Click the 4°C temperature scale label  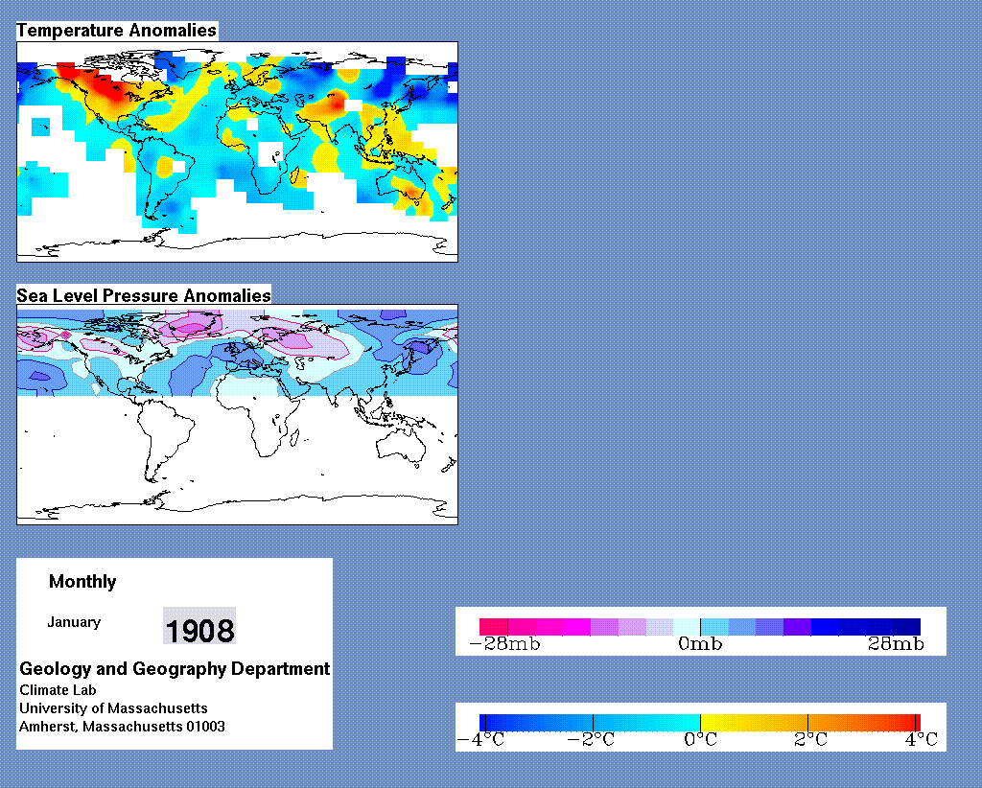tap(921, 740)
